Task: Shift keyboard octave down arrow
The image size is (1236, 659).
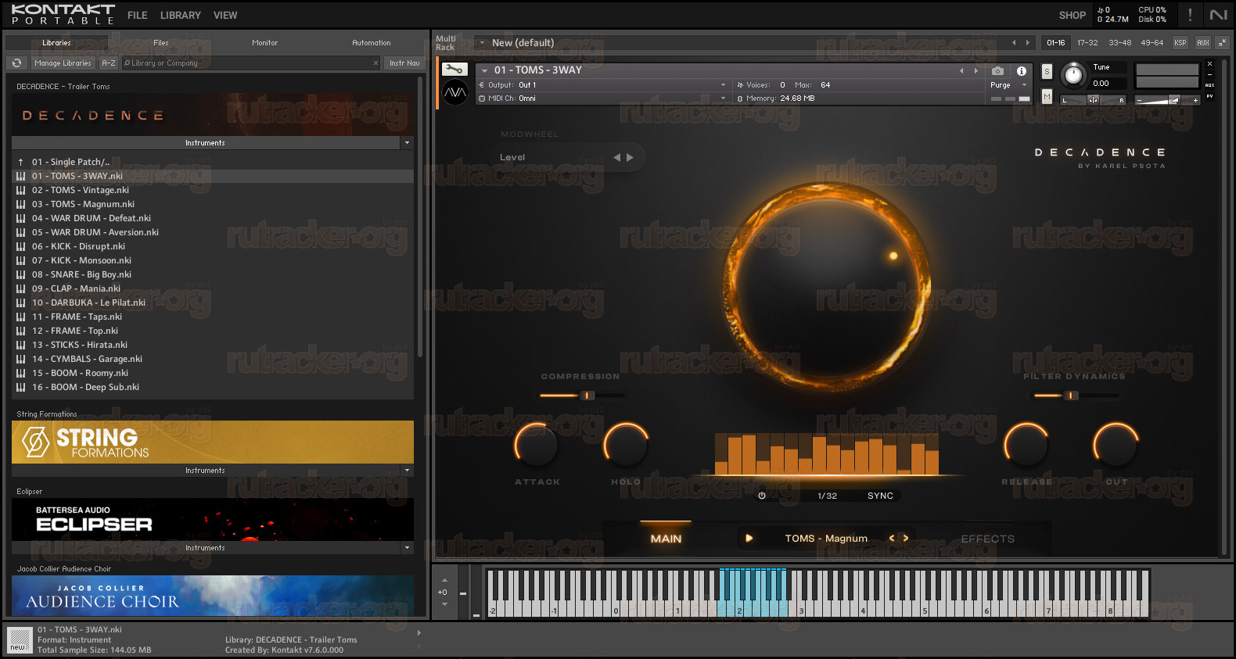Action: pos(444,604)
